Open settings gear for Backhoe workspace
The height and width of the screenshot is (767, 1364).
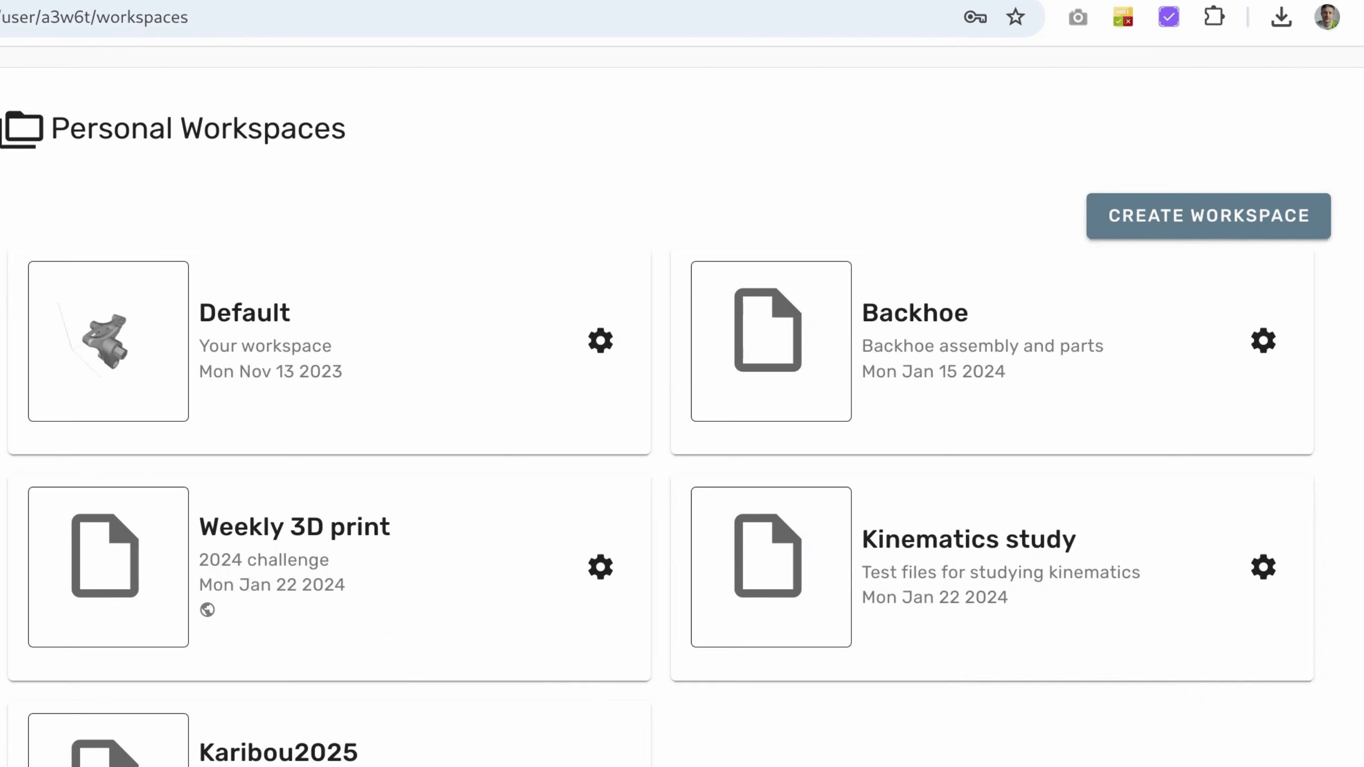tap(1263, 341)
